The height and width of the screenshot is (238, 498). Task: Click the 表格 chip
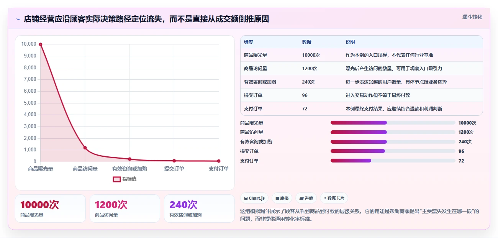coord(282,198)
